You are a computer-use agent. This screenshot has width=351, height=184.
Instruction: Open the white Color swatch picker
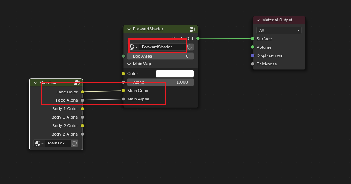pos(174,74)
